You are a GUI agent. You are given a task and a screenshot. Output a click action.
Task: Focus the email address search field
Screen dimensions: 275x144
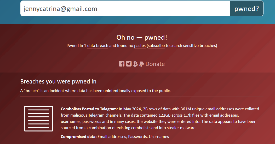pyautogui.click(x=125, y=9)
